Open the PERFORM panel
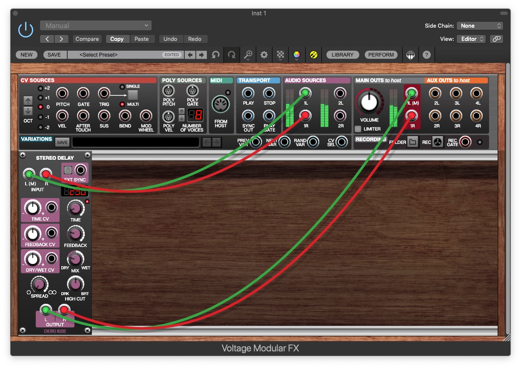The image size is (521, 368). [381, 55]
